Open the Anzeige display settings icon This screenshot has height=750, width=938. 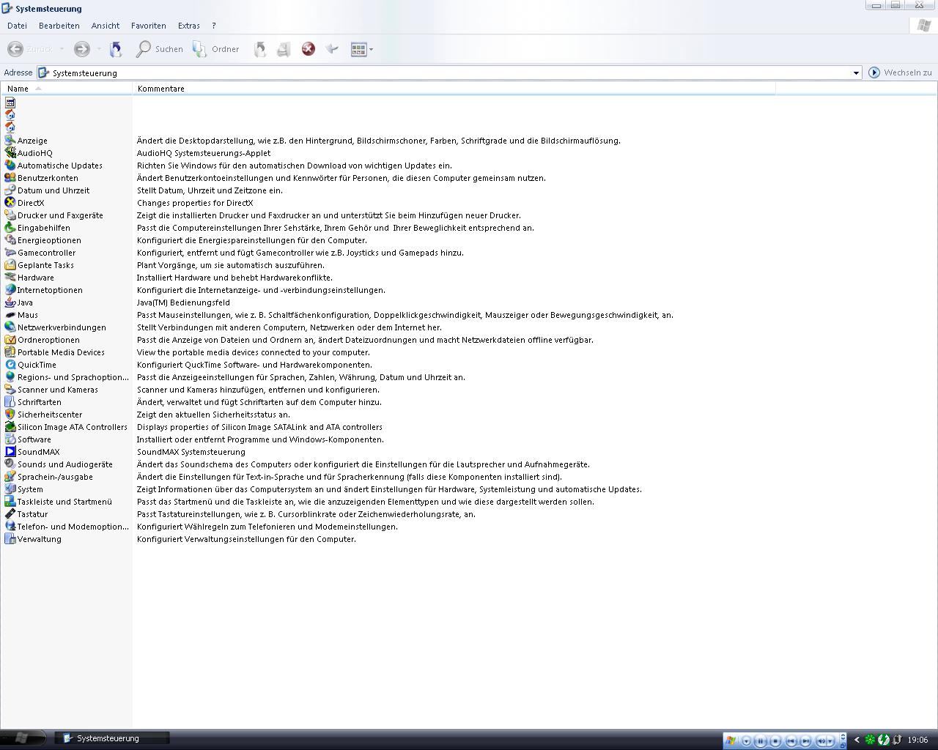10,141
